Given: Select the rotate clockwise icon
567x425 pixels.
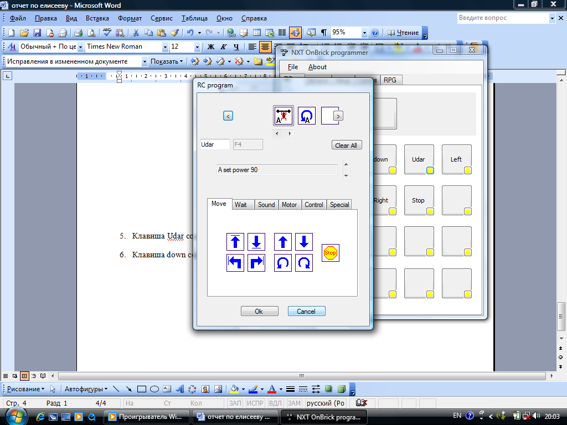Looking at the screenshot, I should (304, 263).
